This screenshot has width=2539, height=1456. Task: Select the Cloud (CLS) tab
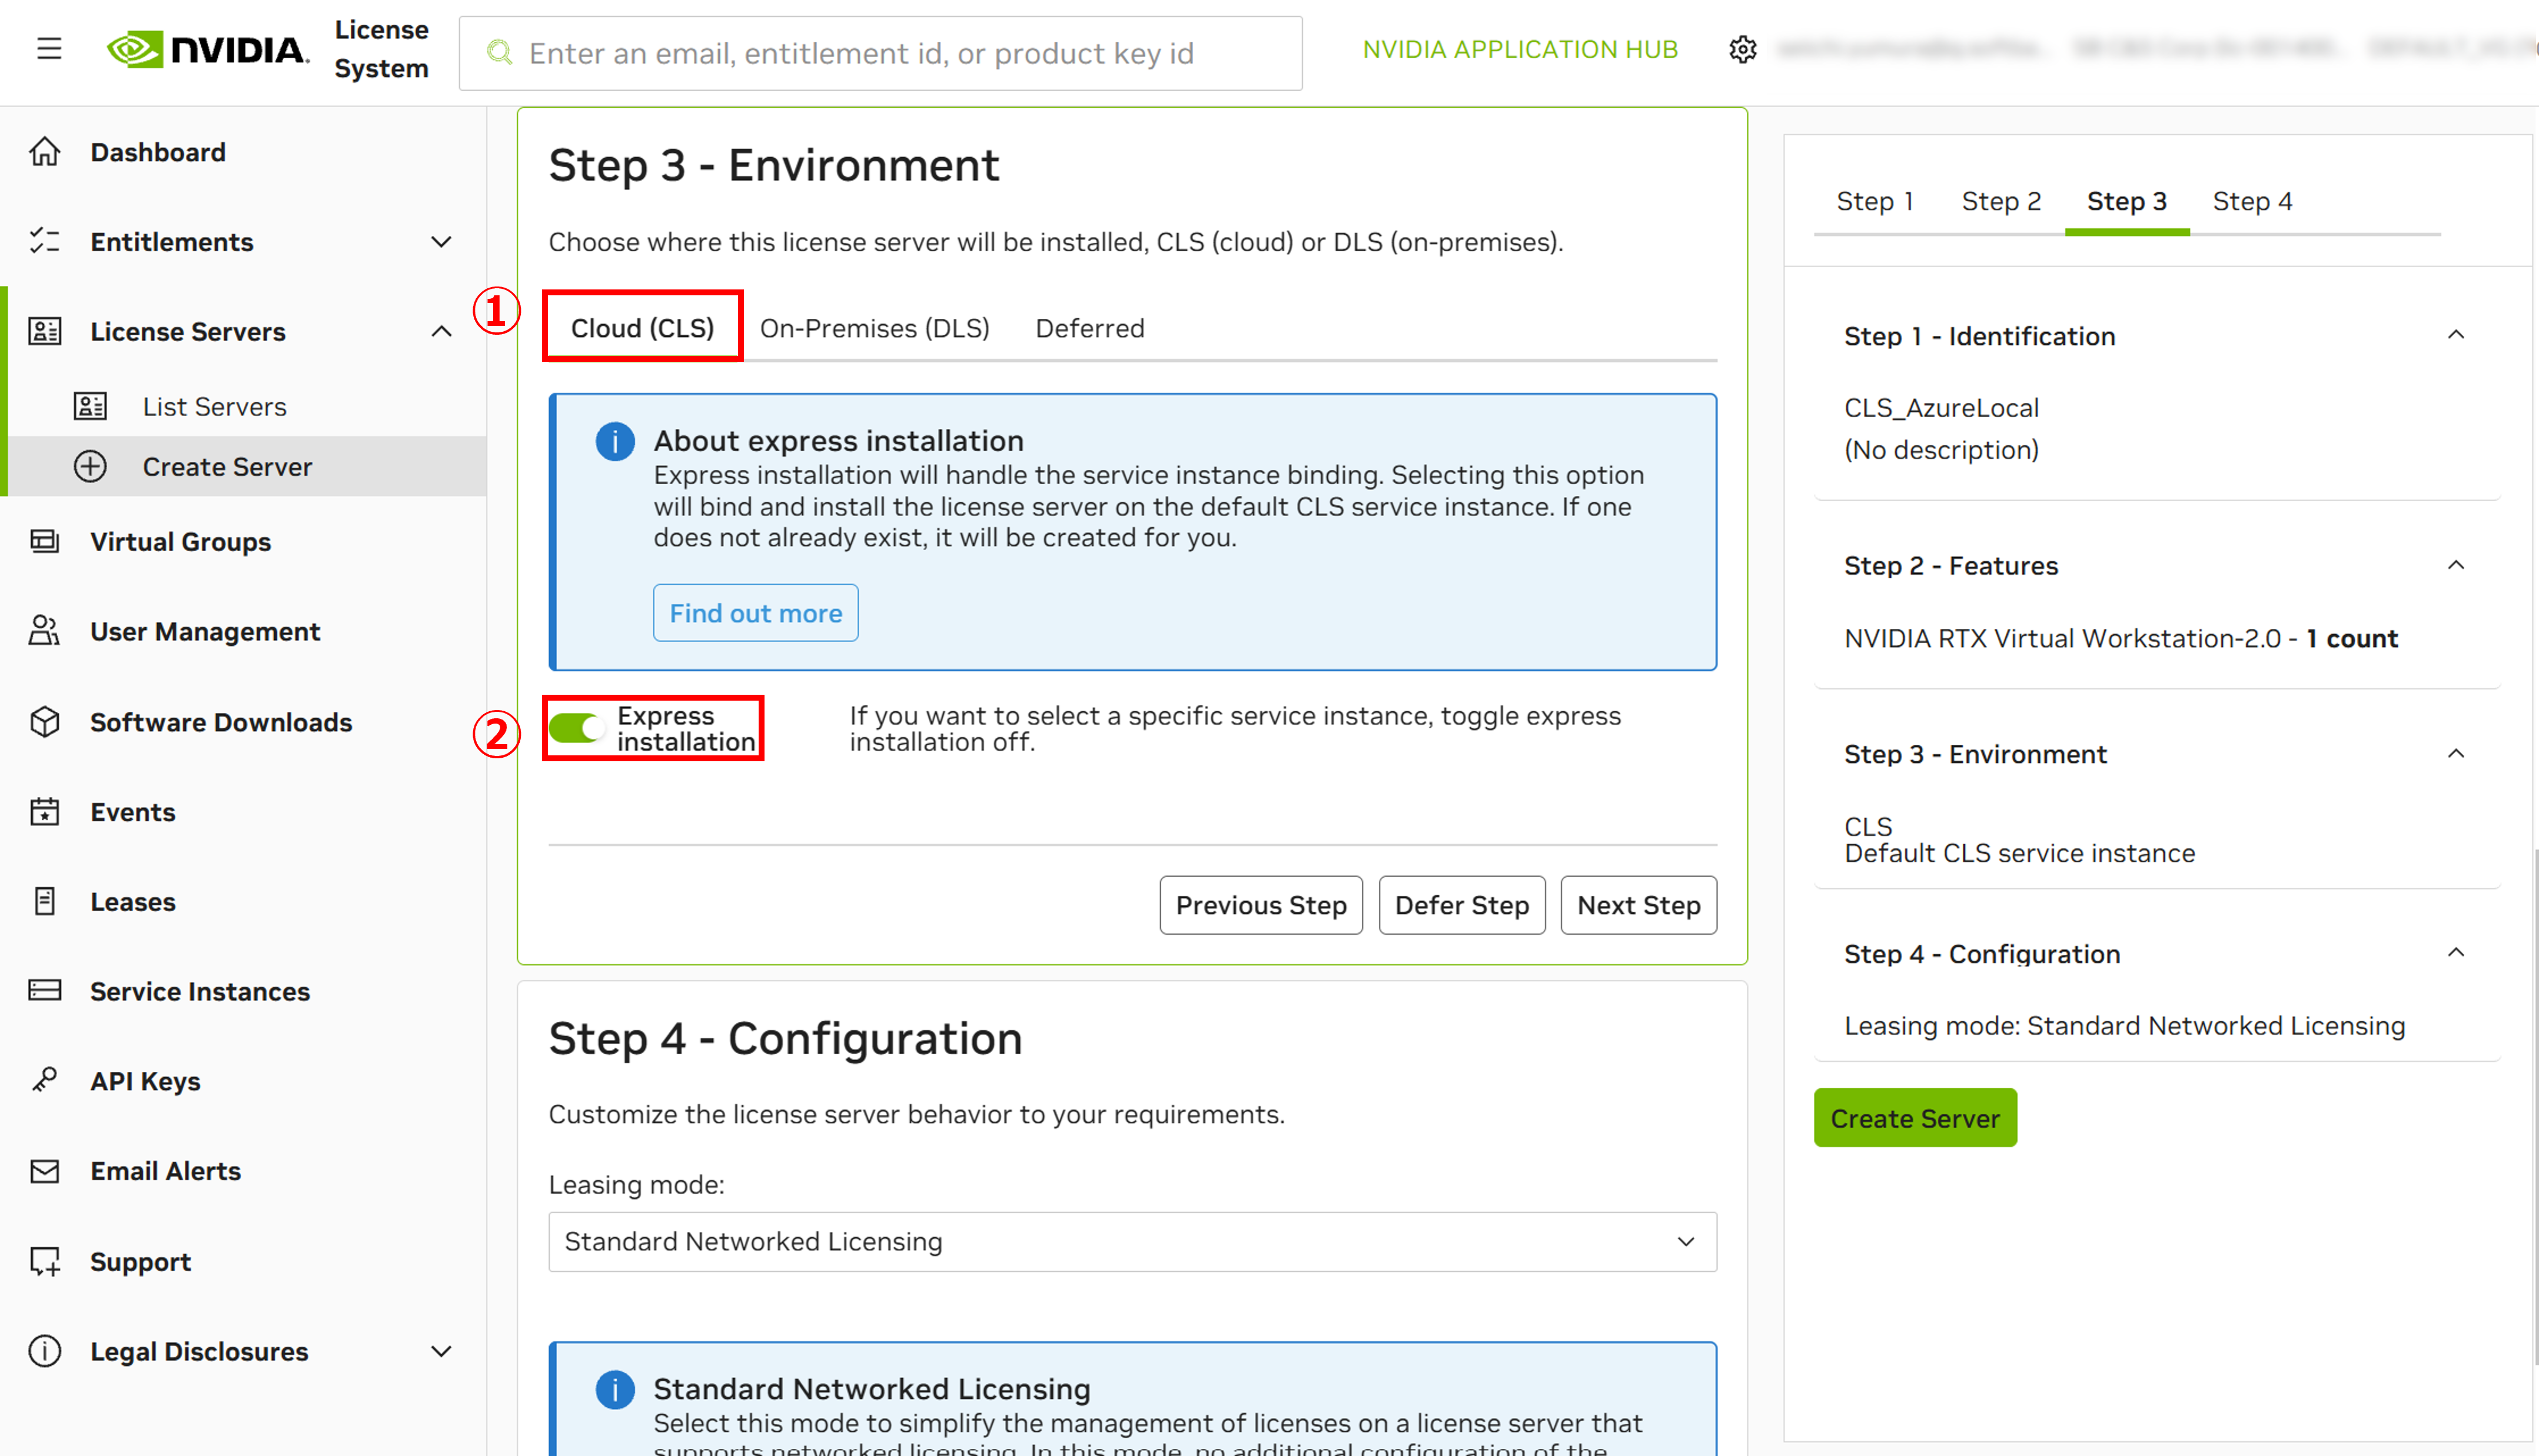(x=642, y=327)
